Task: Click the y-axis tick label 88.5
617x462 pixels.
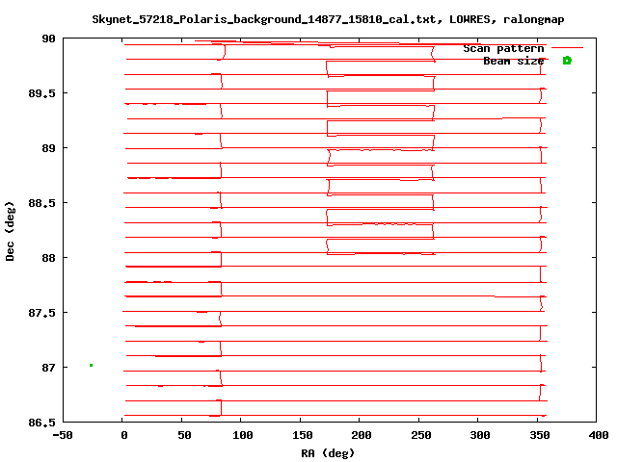Action: [42, 203]
